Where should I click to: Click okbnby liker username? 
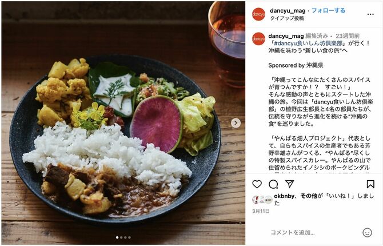tap(284, 196)
